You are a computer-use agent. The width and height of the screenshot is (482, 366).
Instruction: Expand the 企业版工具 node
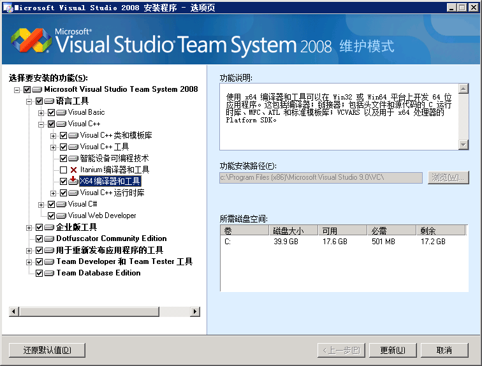coord(29,228)
